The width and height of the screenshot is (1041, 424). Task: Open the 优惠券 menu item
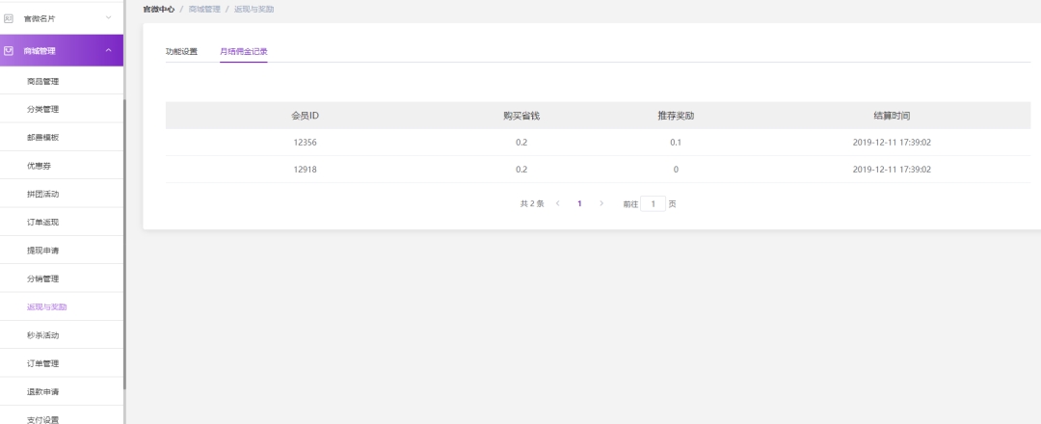coord(40,166)
